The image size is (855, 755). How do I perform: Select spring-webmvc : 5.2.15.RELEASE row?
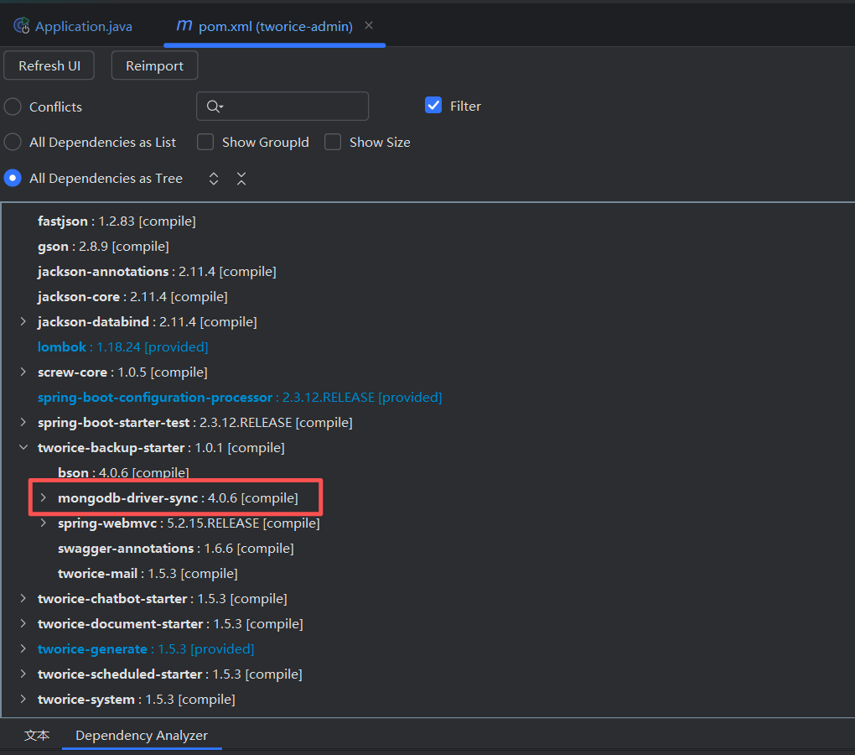(x=189, y=523)
